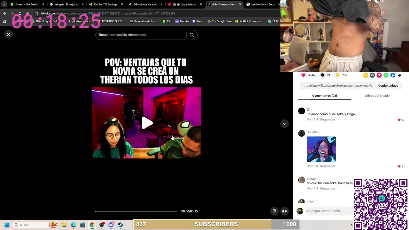Open Microsoft Edge from taskbar
This screenshot has width=409, height=230.
[x=73, y=225]
